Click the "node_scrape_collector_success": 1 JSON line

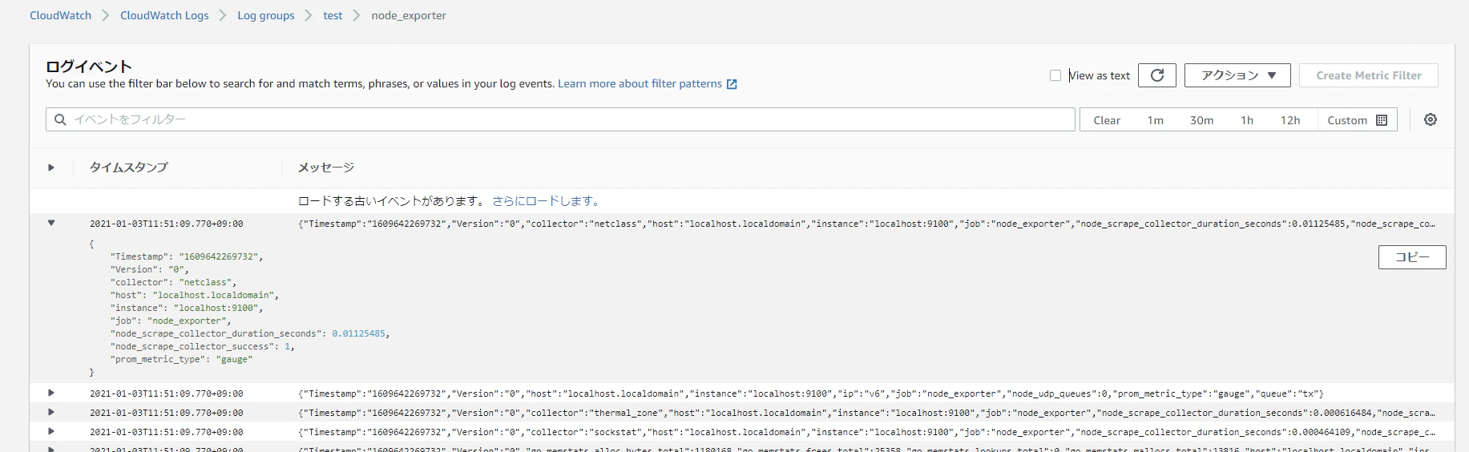[203, 346]
